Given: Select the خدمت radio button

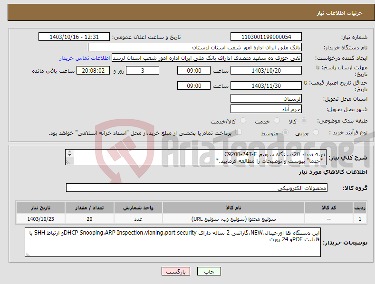Looking at the screenshot, I should pos(277,121).
